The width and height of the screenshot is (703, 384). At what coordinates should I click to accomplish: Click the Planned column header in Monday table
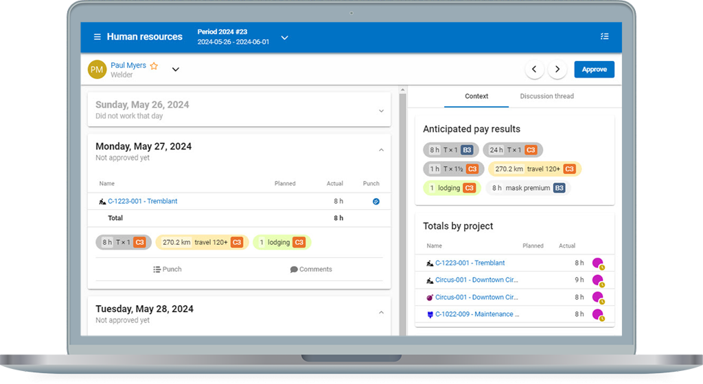click(x=285, y=183)
